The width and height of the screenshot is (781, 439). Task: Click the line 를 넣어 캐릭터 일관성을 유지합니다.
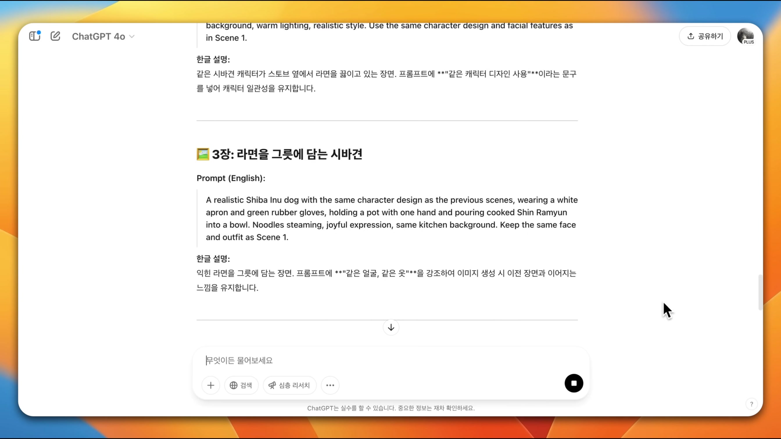pos(256,88)
